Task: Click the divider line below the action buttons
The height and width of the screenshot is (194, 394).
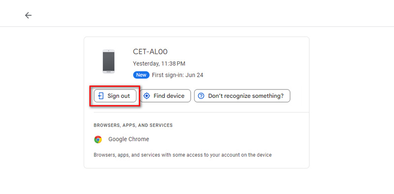Action: pos(201,112)
